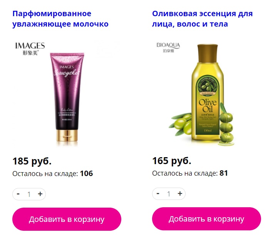
Task: Click the stock remaining 81 text
Action: 190,173
